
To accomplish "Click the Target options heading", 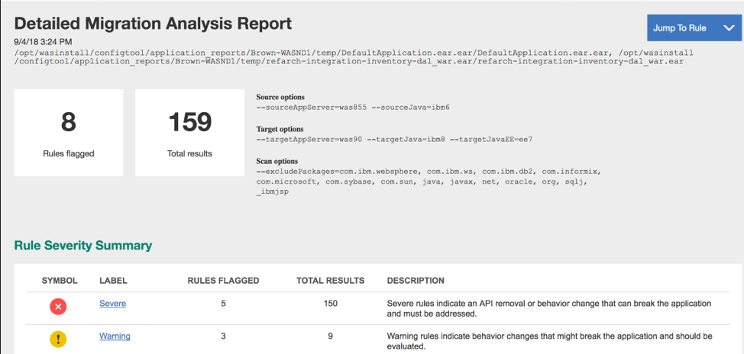I will (x=280, y=130).
